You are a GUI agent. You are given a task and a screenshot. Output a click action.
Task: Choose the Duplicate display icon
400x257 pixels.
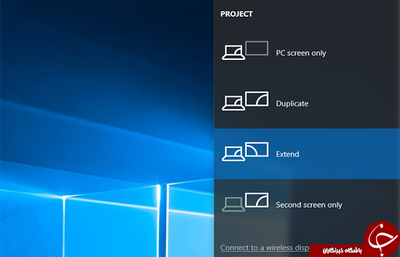pos(245,101)
